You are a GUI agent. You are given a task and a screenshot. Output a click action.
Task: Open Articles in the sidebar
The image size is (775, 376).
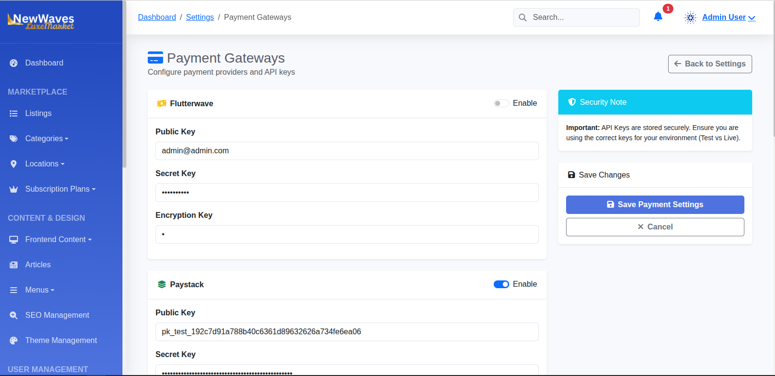click(x=38, y=265)
